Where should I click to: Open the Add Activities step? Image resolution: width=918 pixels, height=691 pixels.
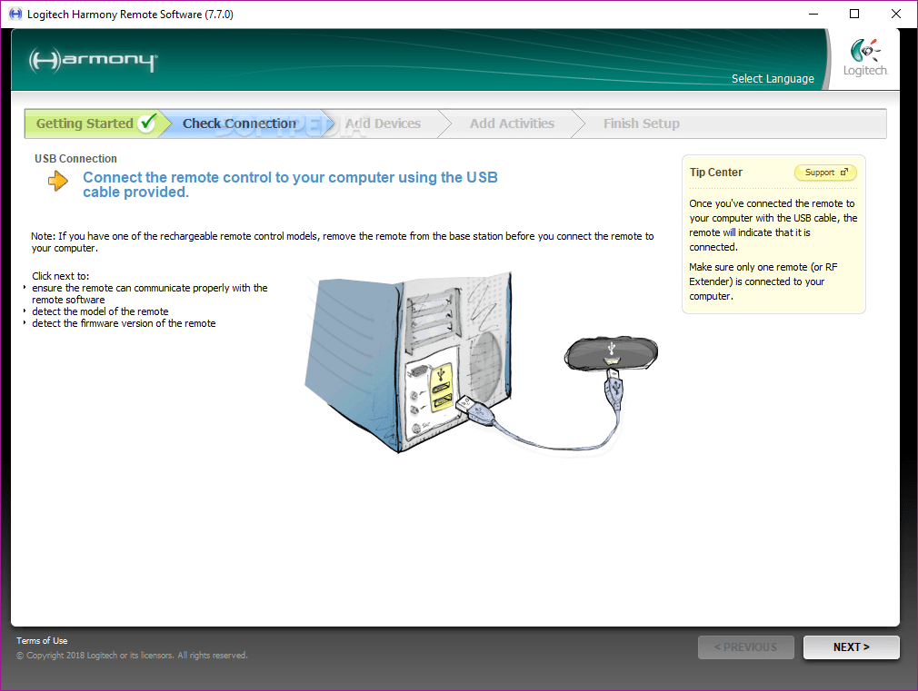(512, 123)
